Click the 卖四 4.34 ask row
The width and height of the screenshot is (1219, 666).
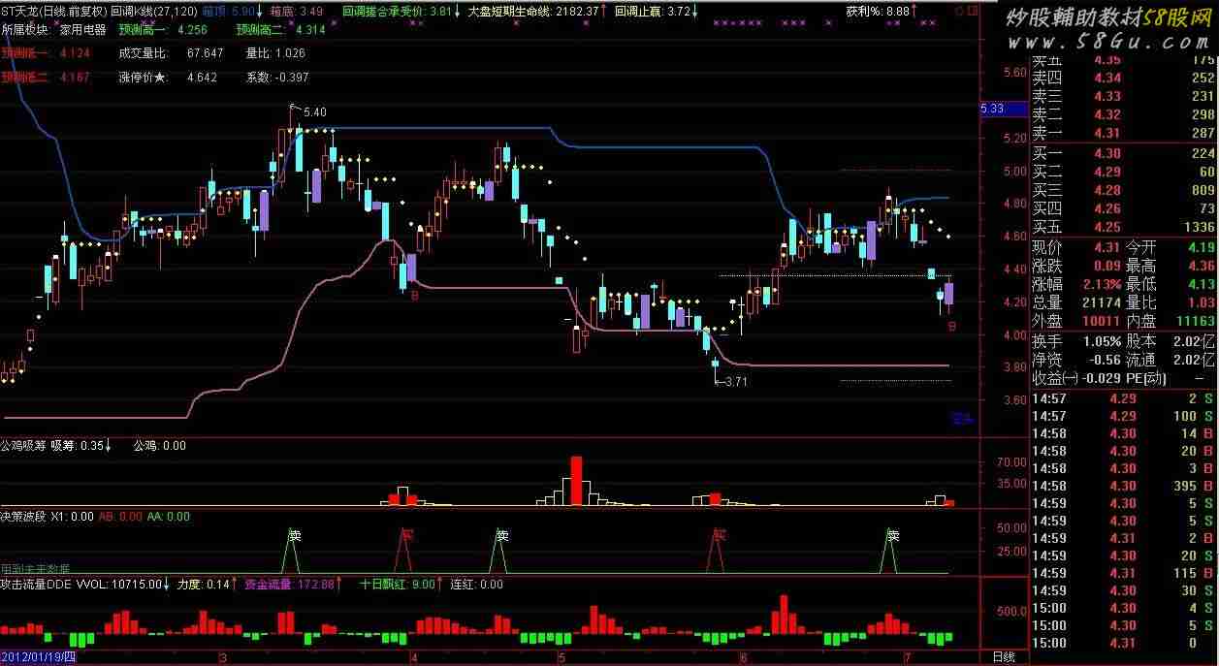tap(1123, 78)
